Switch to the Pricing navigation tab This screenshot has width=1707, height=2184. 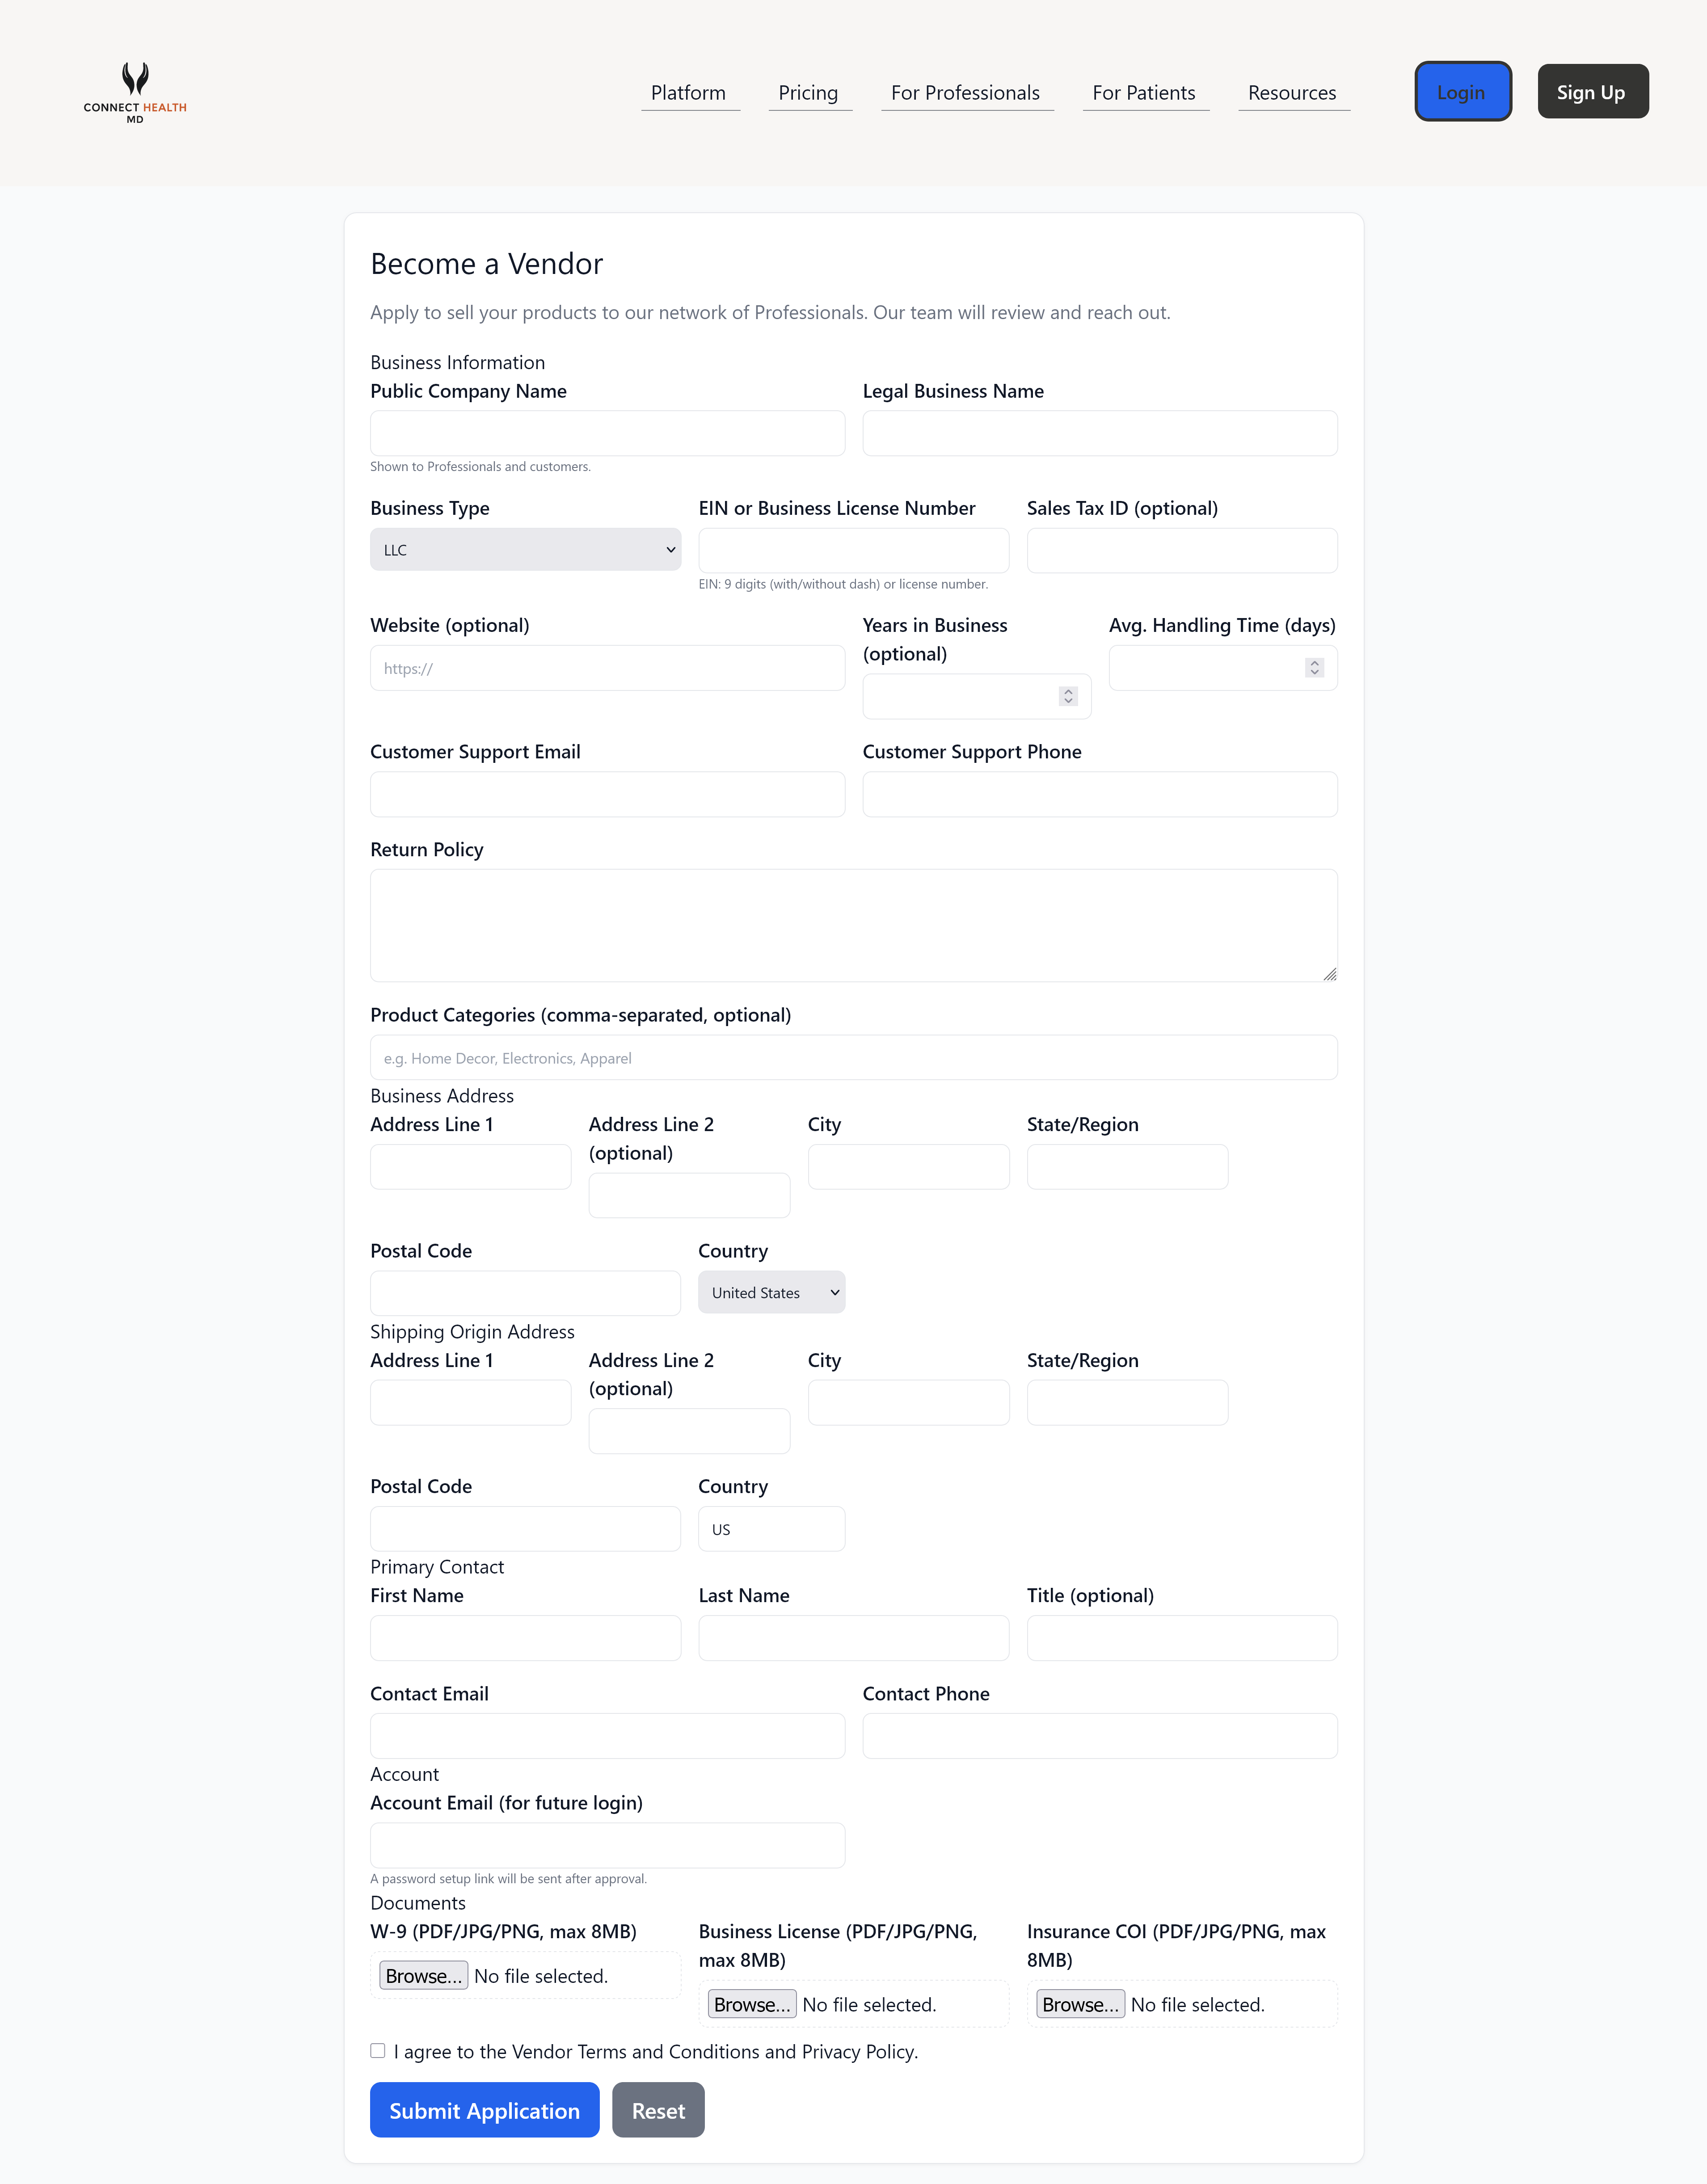click(808, 92)
